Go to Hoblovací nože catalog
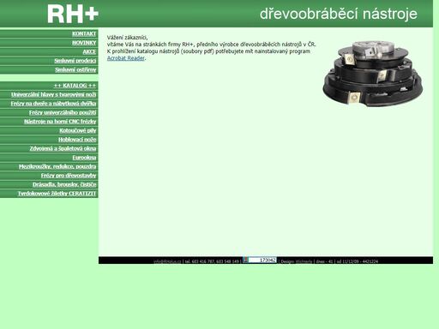Viewport: 439px width, 329px height. coord(77,140)
